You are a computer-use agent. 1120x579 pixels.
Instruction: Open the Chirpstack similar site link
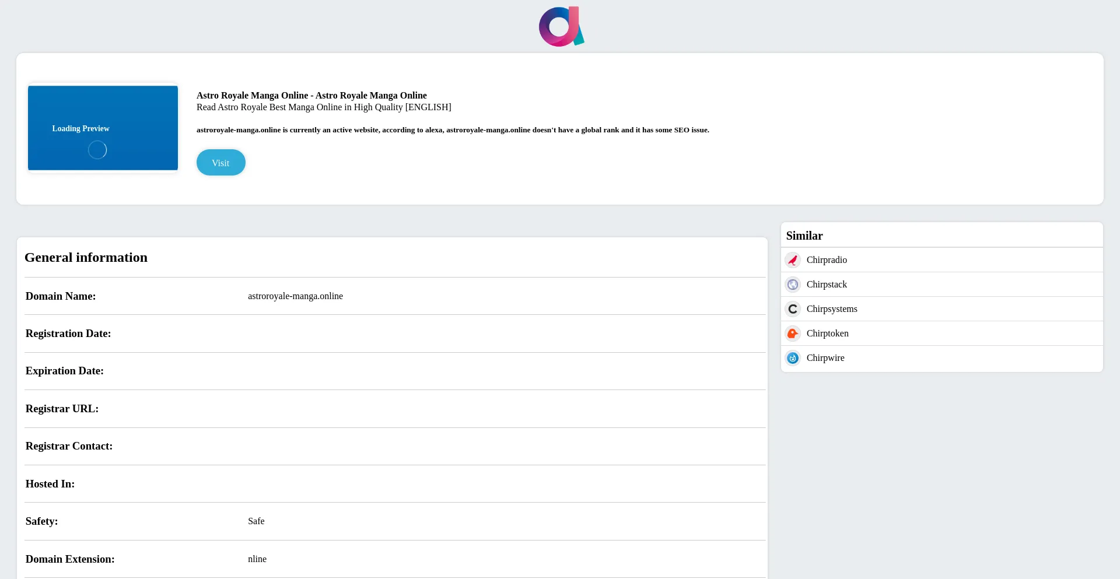tap(827, 285)
